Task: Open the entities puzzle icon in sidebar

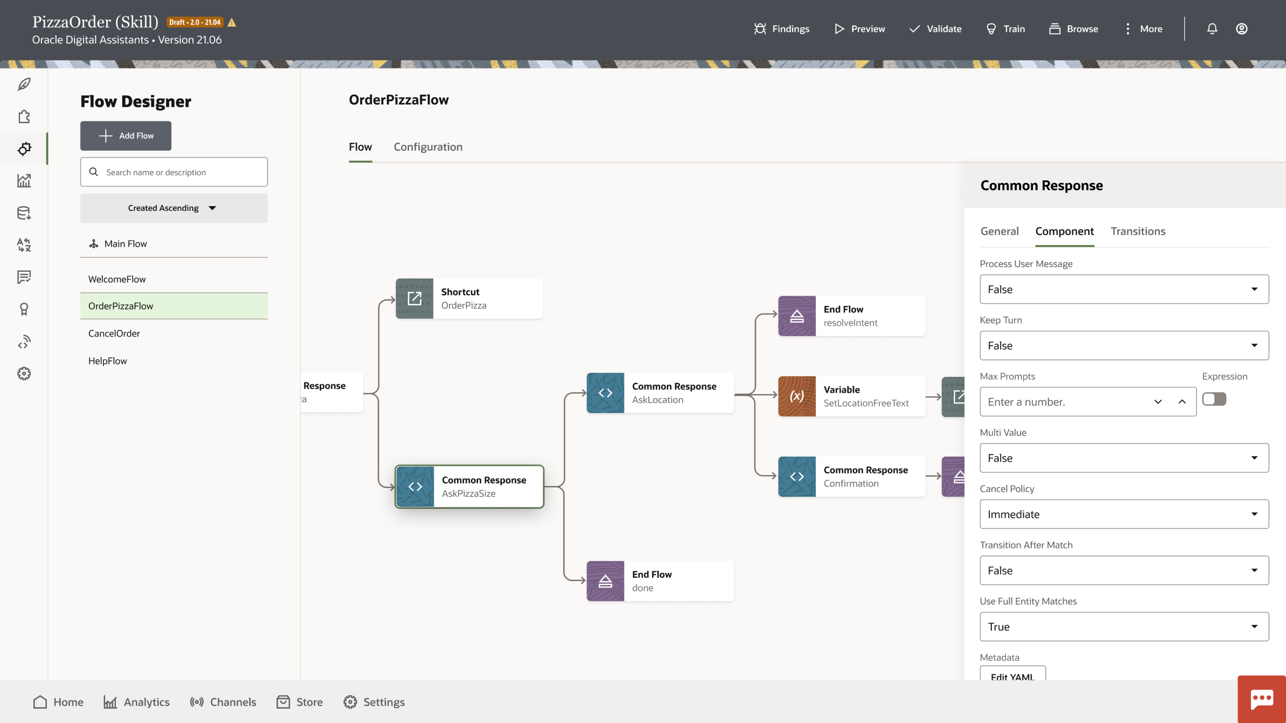Action: (24, 117)
